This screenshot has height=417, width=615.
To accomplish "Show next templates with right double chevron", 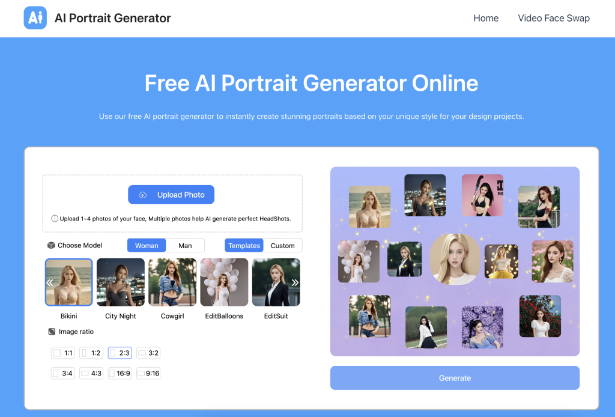I will pos(295,282).
